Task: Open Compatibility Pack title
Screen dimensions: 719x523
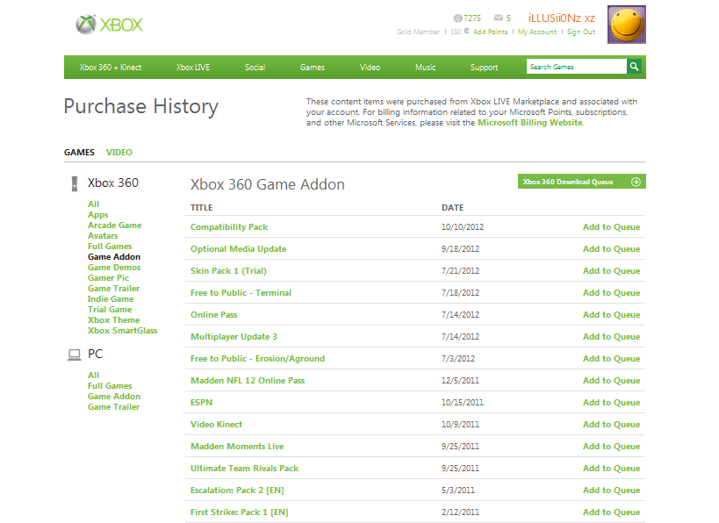Action: 229,227
